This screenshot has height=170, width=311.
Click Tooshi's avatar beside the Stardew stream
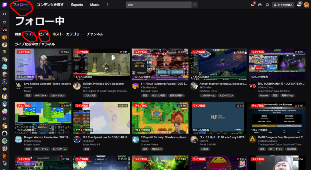click(135, 139)
